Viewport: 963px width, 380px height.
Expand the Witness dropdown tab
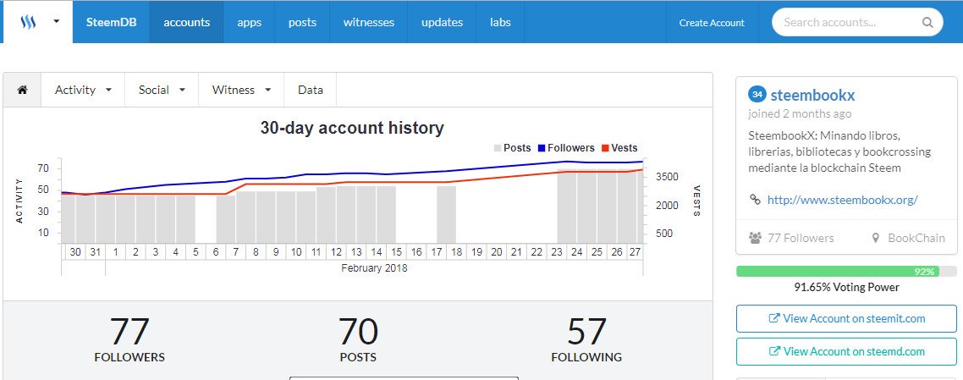[241, 90]
